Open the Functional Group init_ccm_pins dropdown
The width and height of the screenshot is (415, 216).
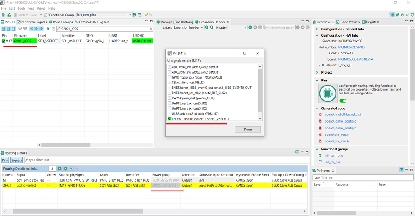click(129, 15)
